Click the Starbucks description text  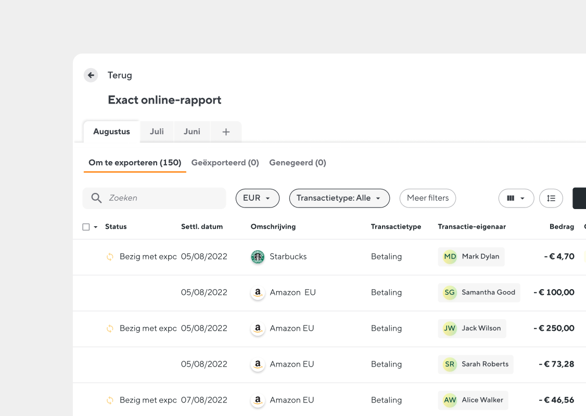pos(288,256)
